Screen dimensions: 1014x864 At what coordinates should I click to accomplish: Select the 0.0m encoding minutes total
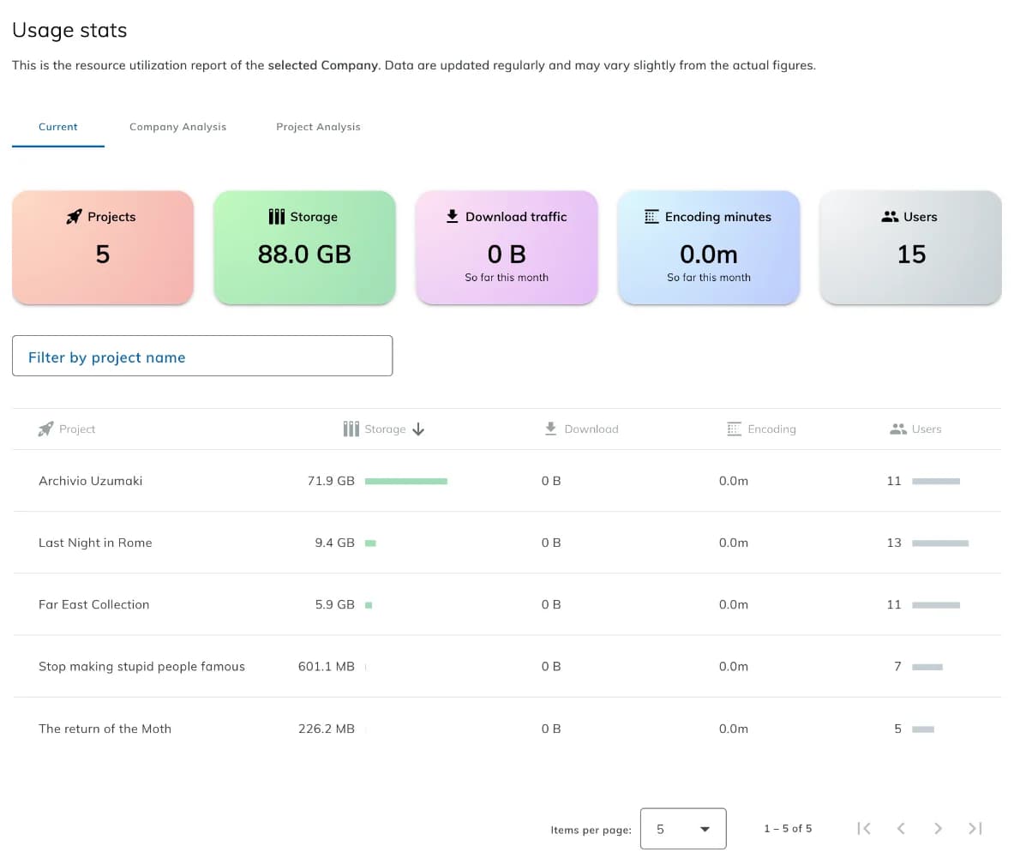point(709,255)
